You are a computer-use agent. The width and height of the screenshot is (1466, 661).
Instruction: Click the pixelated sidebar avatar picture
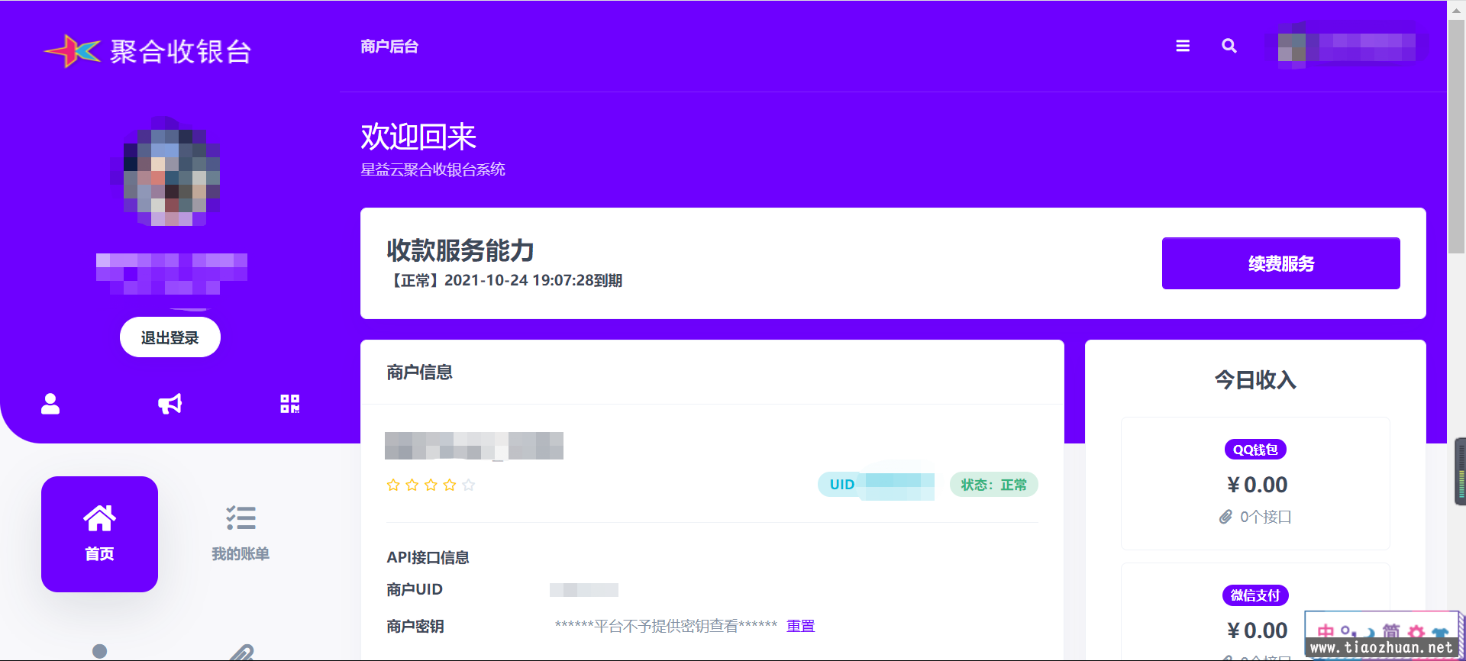point(171,173)
